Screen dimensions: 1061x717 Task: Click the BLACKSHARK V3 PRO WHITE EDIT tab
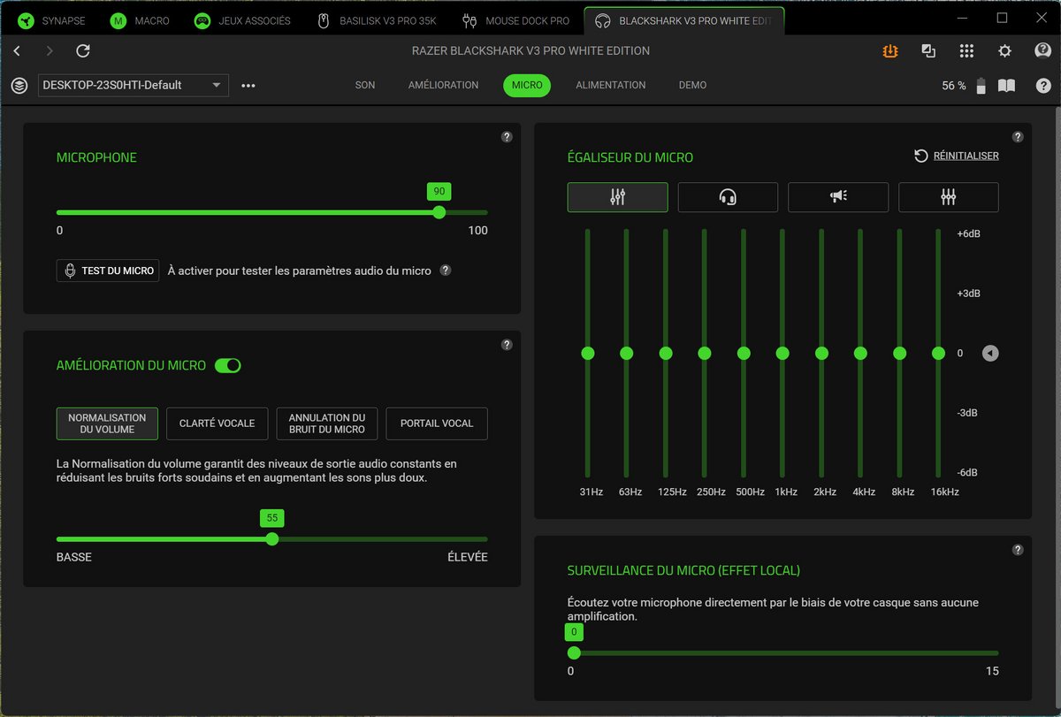pyautogui.click(x=684, y=20)
